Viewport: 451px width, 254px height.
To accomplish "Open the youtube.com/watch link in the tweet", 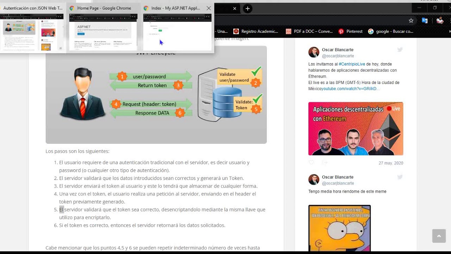I will (x=351, y=89).
